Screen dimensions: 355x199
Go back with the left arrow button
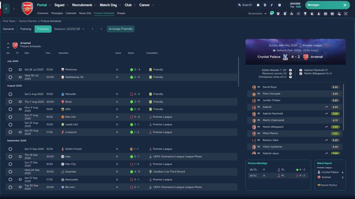click(6, 9)
